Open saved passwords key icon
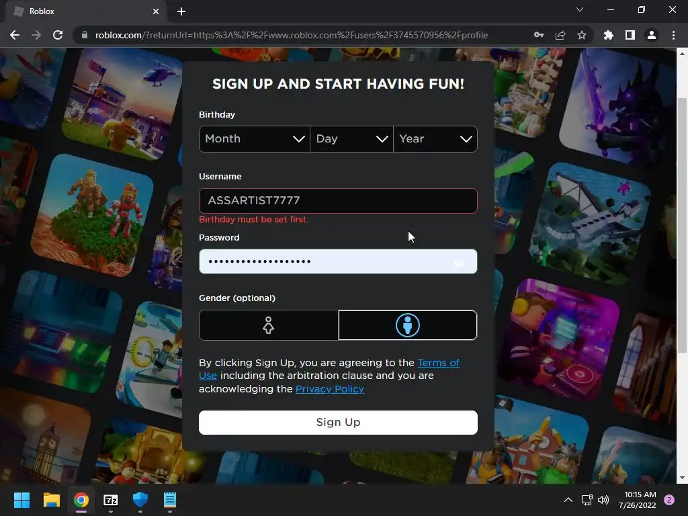 click(x=539, y=35)
